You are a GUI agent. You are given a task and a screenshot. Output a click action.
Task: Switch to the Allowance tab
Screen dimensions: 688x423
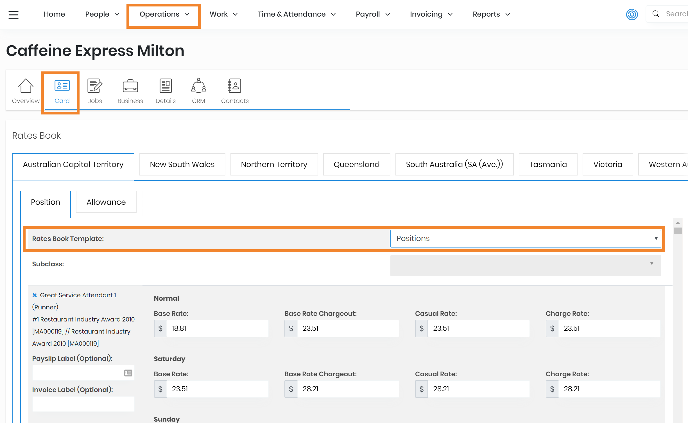[x=106, y=202]
